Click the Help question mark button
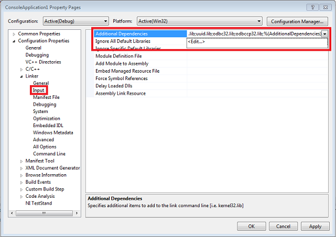Image resolution: width=336 pixels, height=237 pixels. pyautogui.click(x=312, y=7)
